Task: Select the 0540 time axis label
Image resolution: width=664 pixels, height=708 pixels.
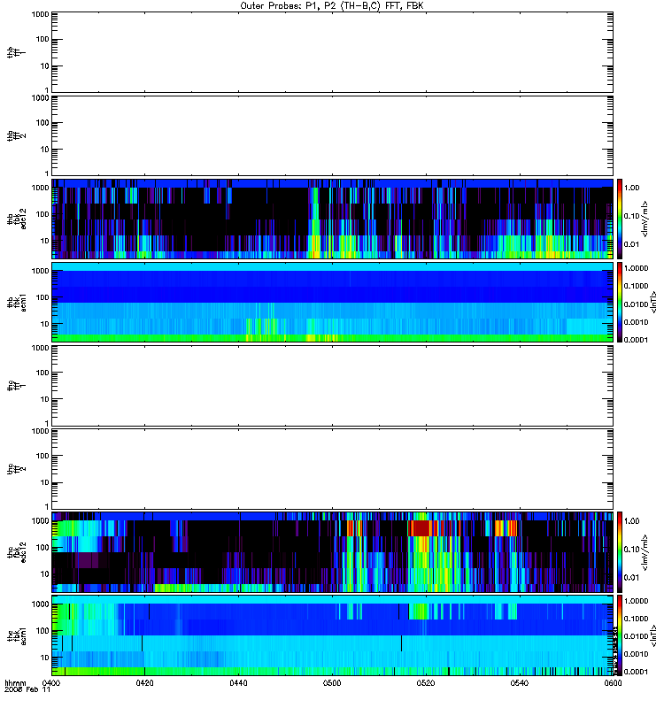Action: 520,682
